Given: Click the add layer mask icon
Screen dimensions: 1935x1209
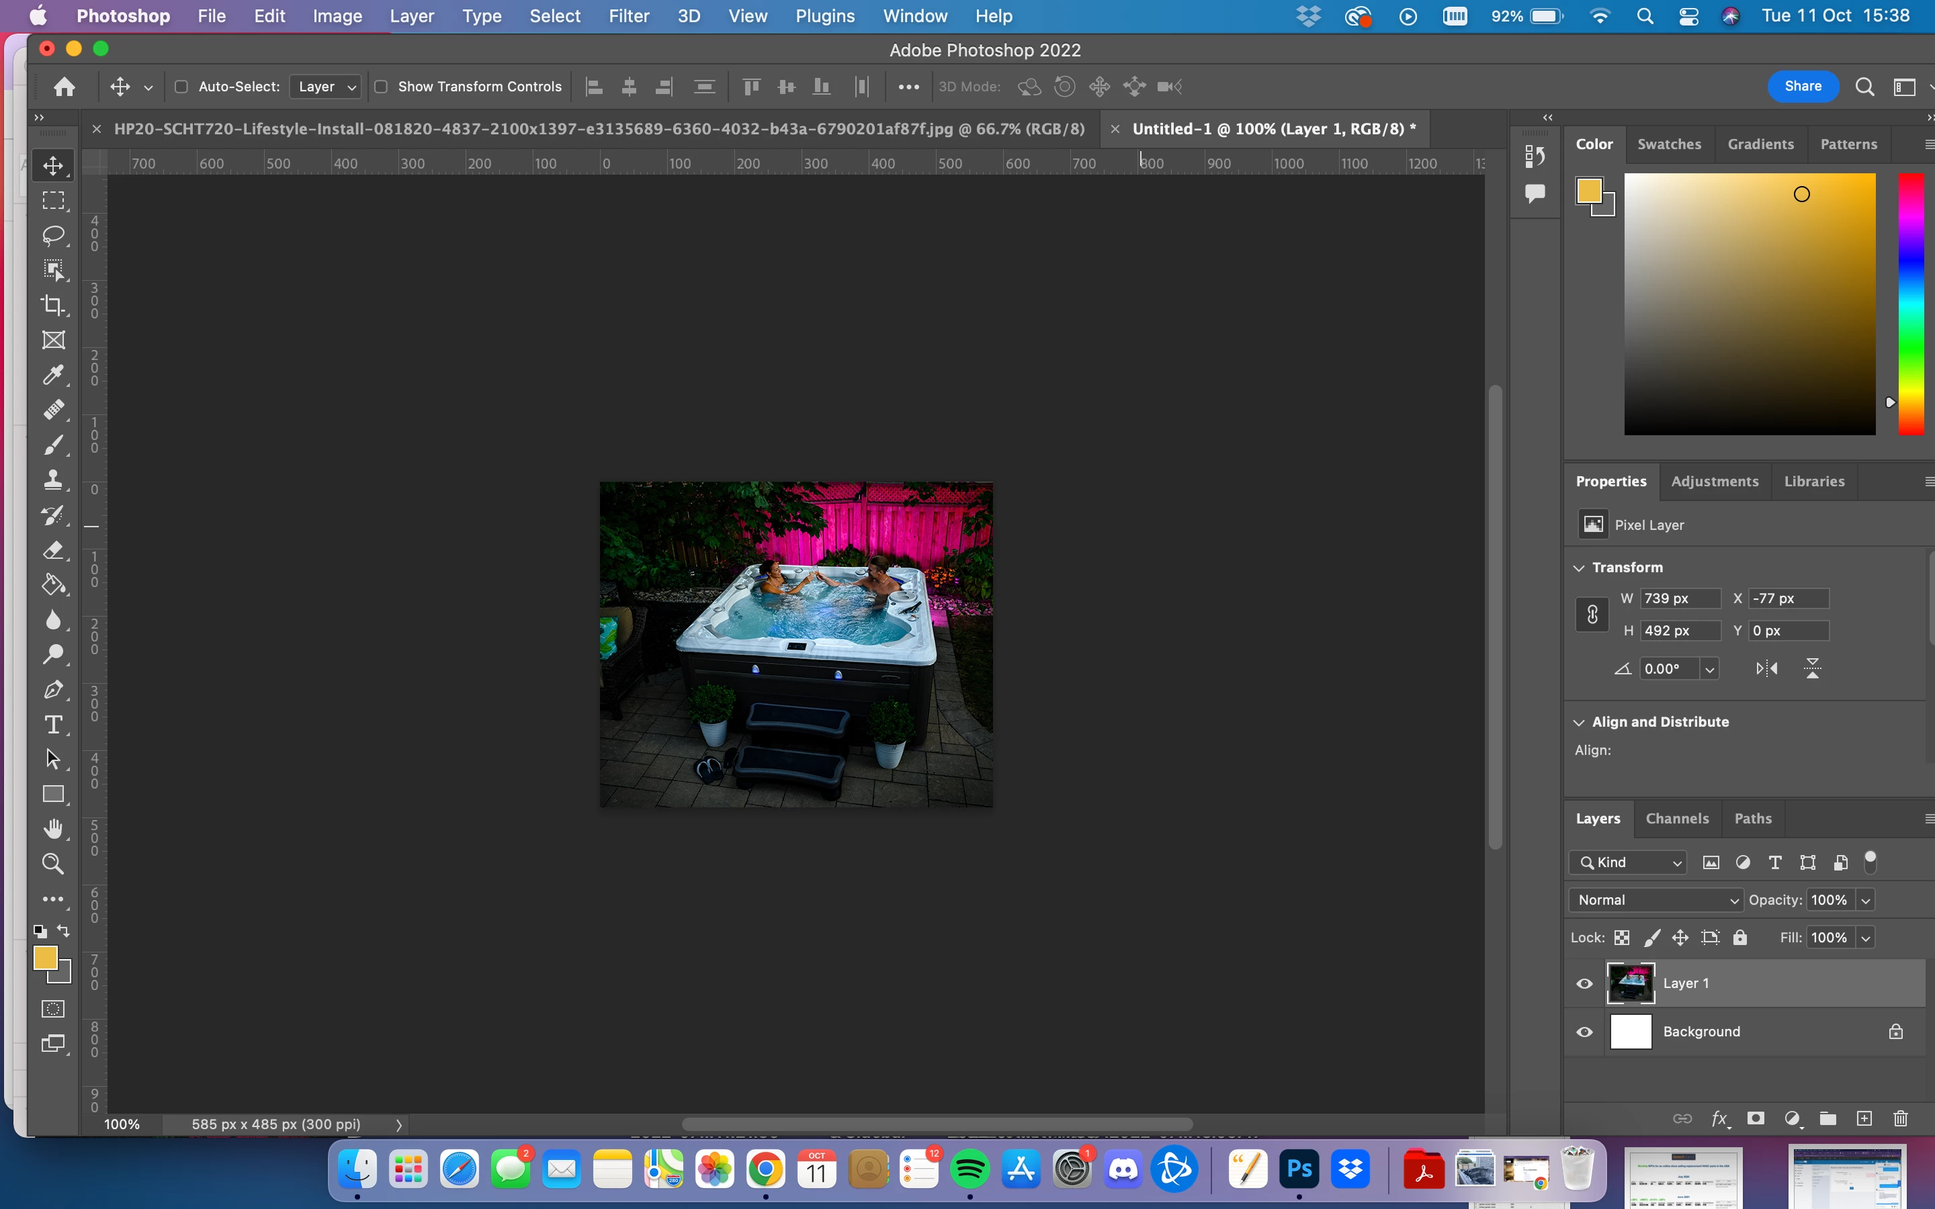Looking at the screenshot, I should 1756,1118.
